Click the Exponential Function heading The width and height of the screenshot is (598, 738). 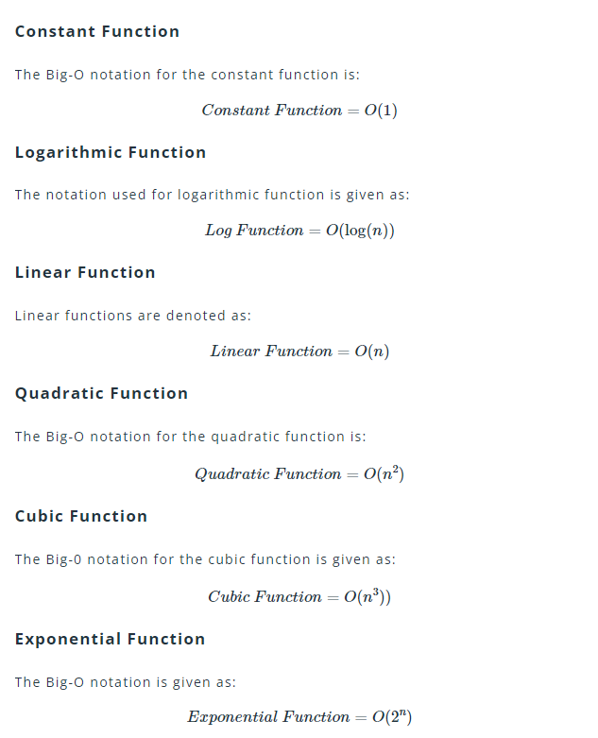pyautogui.click(x=111, y=639)
